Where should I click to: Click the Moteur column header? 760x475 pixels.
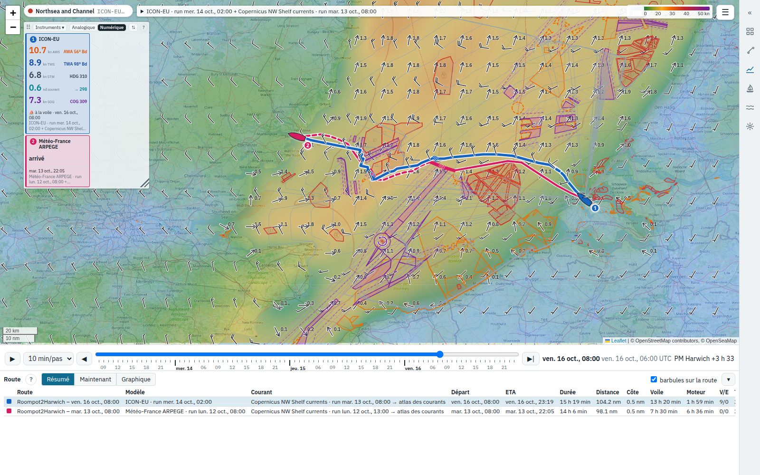(696, 392)
